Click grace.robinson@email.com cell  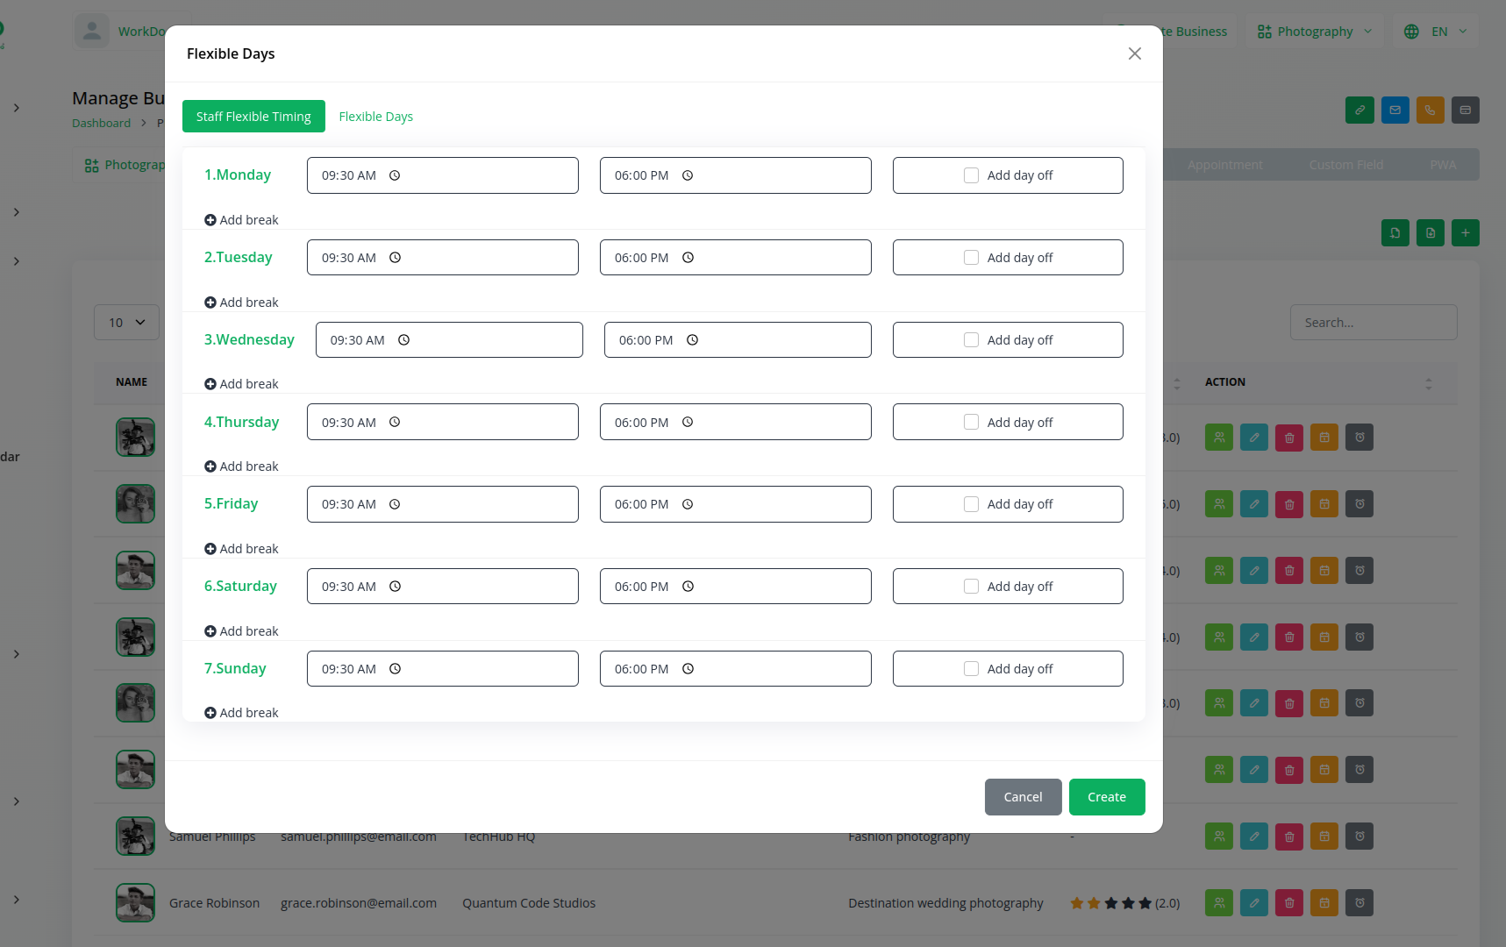(359, 903)
